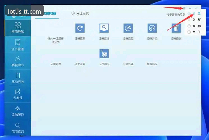The height and width of the screenshot is (140, 209).
Task: Minimize the certificate manager window
Action: pyautogui.click(x=190, y=8)
